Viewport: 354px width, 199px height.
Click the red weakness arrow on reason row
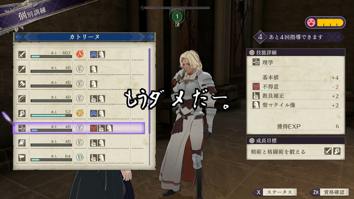[93, 128]
